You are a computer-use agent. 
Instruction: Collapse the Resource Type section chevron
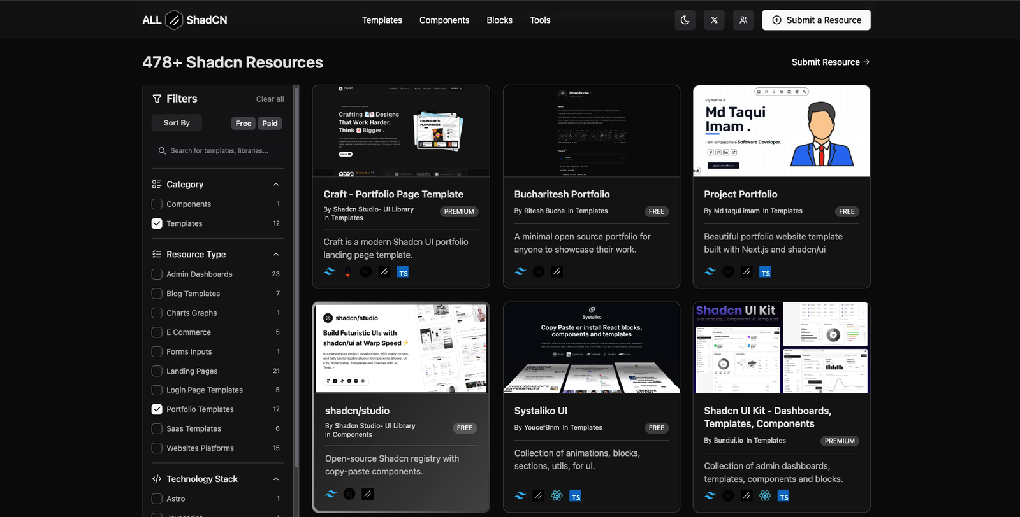(276, 255)
